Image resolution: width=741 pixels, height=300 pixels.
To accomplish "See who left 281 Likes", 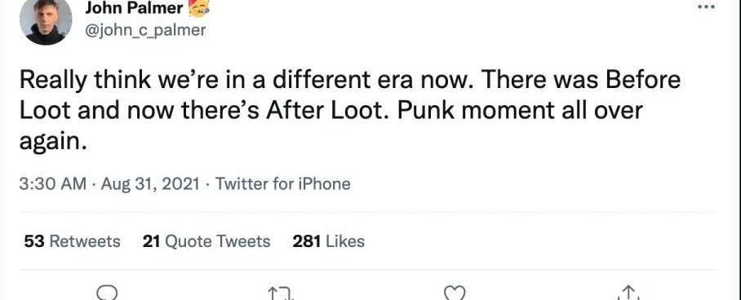I will (329, 241).
